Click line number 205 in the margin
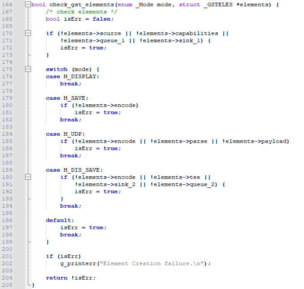This screenshot has width=304, height=289. point(7,285)
